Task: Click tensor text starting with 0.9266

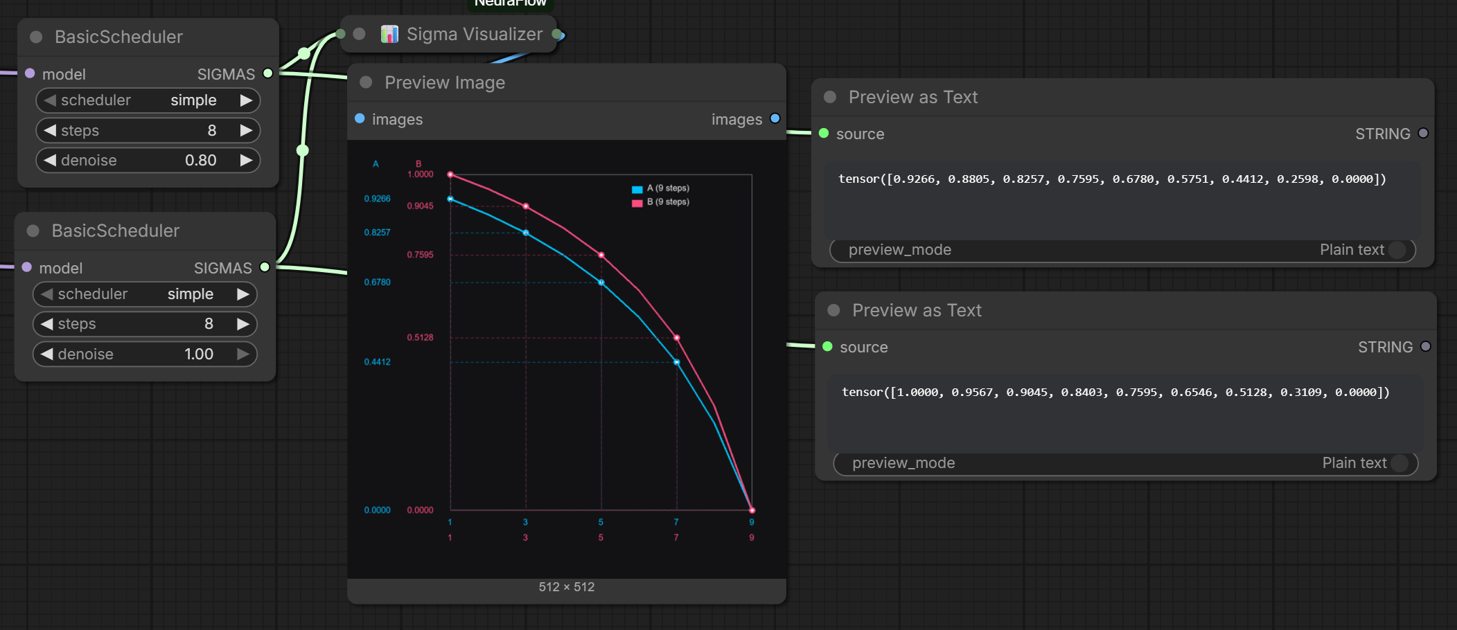Action: (x=1112, y=179)
